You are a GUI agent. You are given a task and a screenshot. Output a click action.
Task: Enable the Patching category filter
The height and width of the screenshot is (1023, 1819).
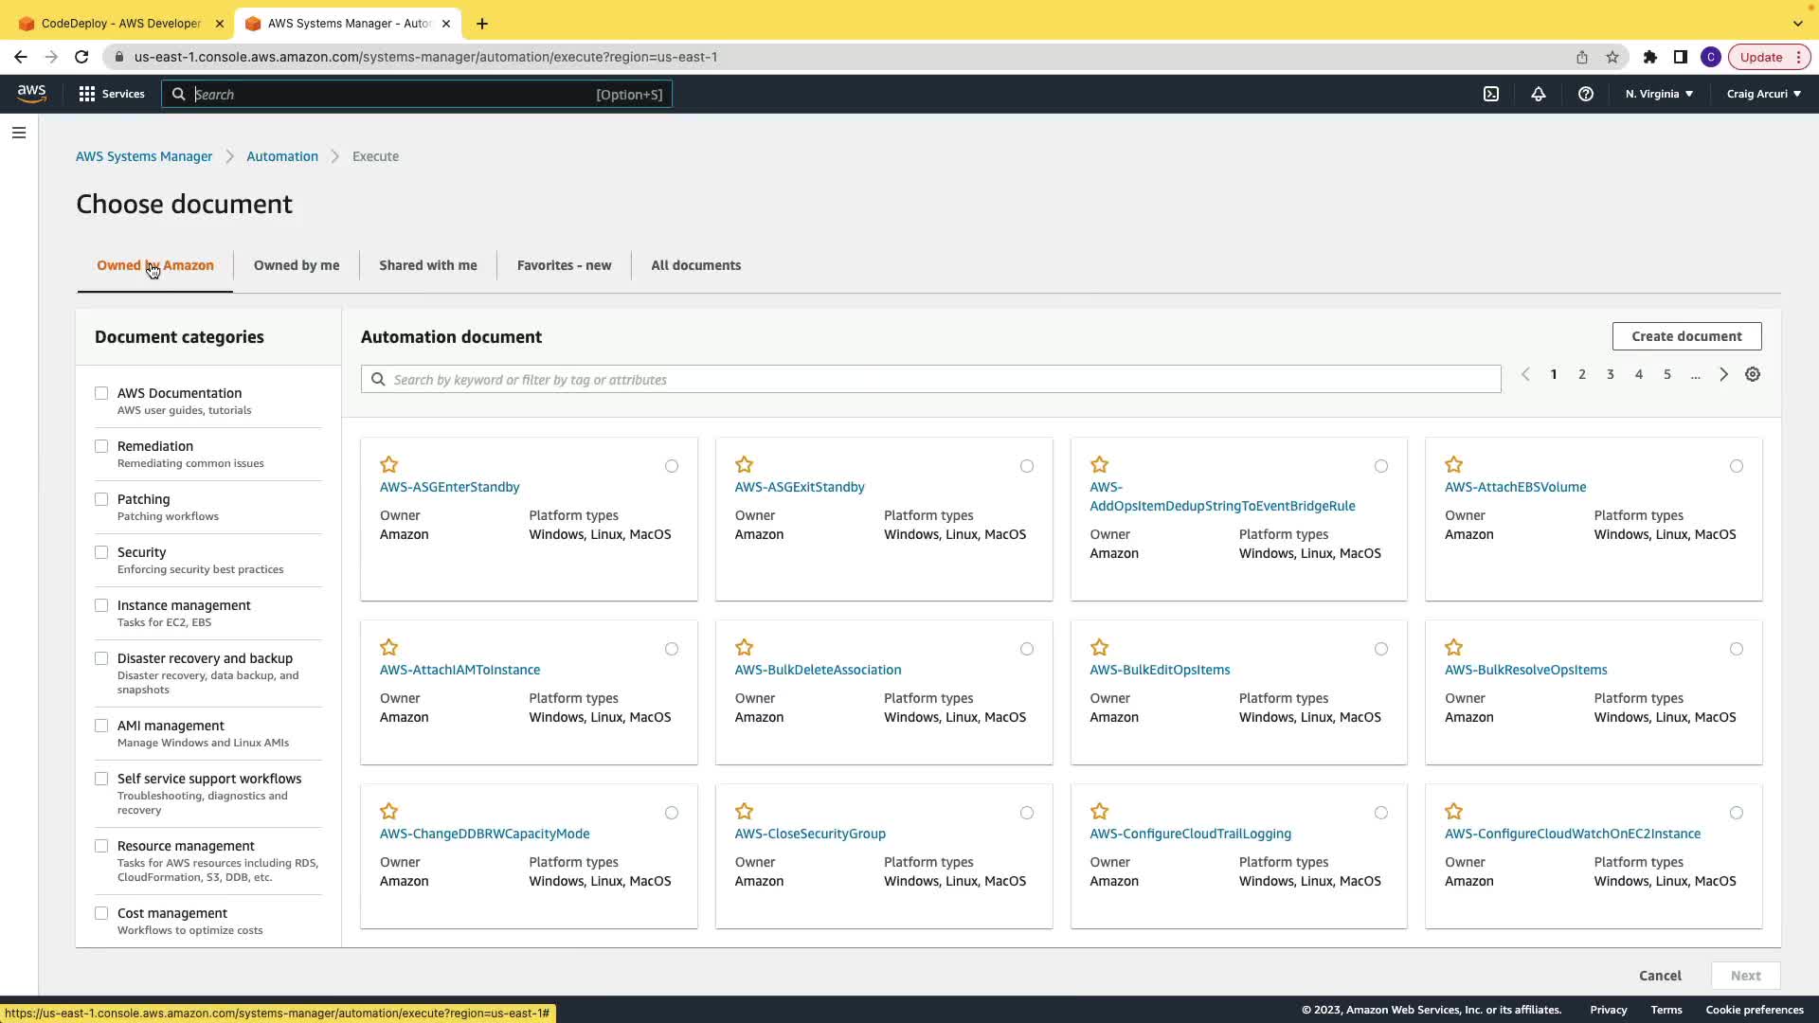coord(101,499)
